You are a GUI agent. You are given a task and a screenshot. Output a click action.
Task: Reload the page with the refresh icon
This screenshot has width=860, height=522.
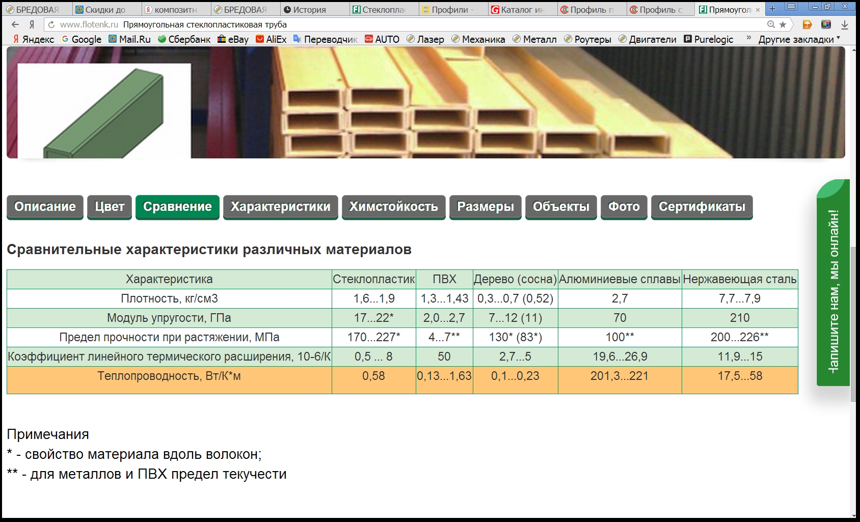pyautogui.click(x=51, y=24)
